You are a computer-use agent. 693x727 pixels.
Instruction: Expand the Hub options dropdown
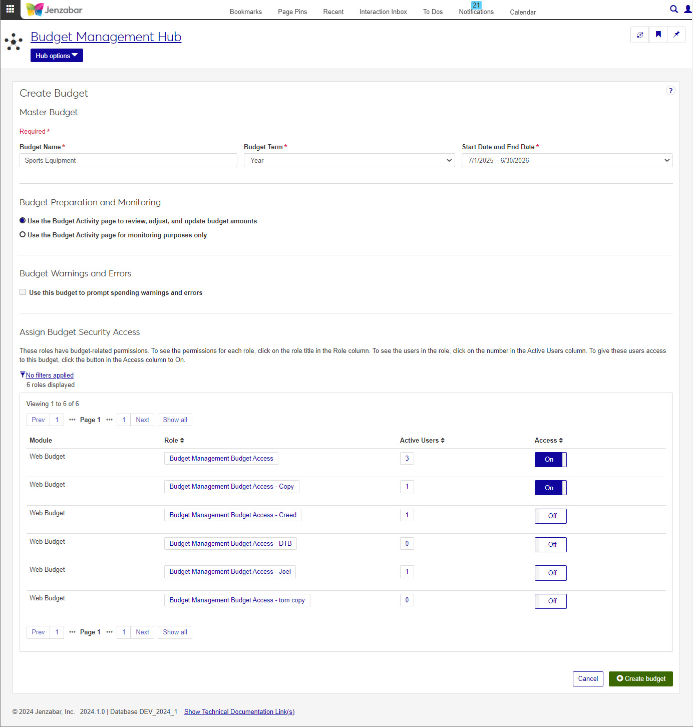(x=57, y=56)
